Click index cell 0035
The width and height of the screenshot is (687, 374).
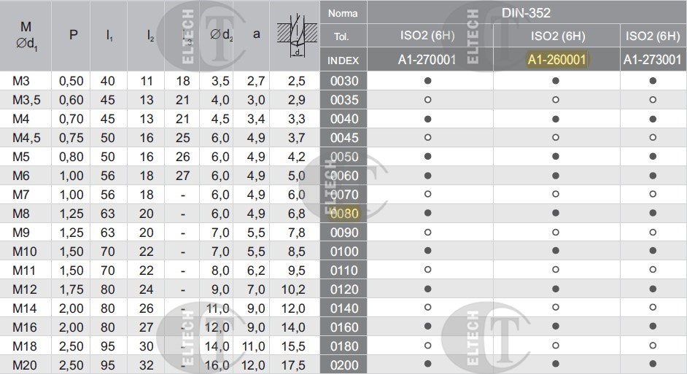(x=344, y=100)
